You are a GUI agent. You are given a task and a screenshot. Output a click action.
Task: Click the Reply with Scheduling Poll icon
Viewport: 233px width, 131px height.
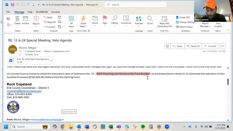164,19
